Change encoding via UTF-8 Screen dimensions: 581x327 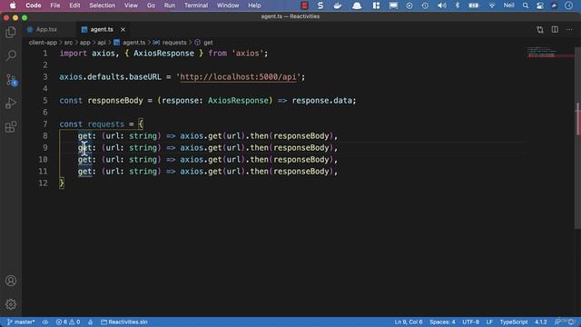[470, 322]
